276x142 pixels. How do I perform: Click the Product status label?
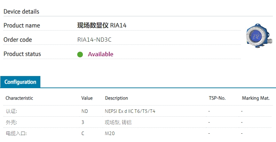[22, 54]
